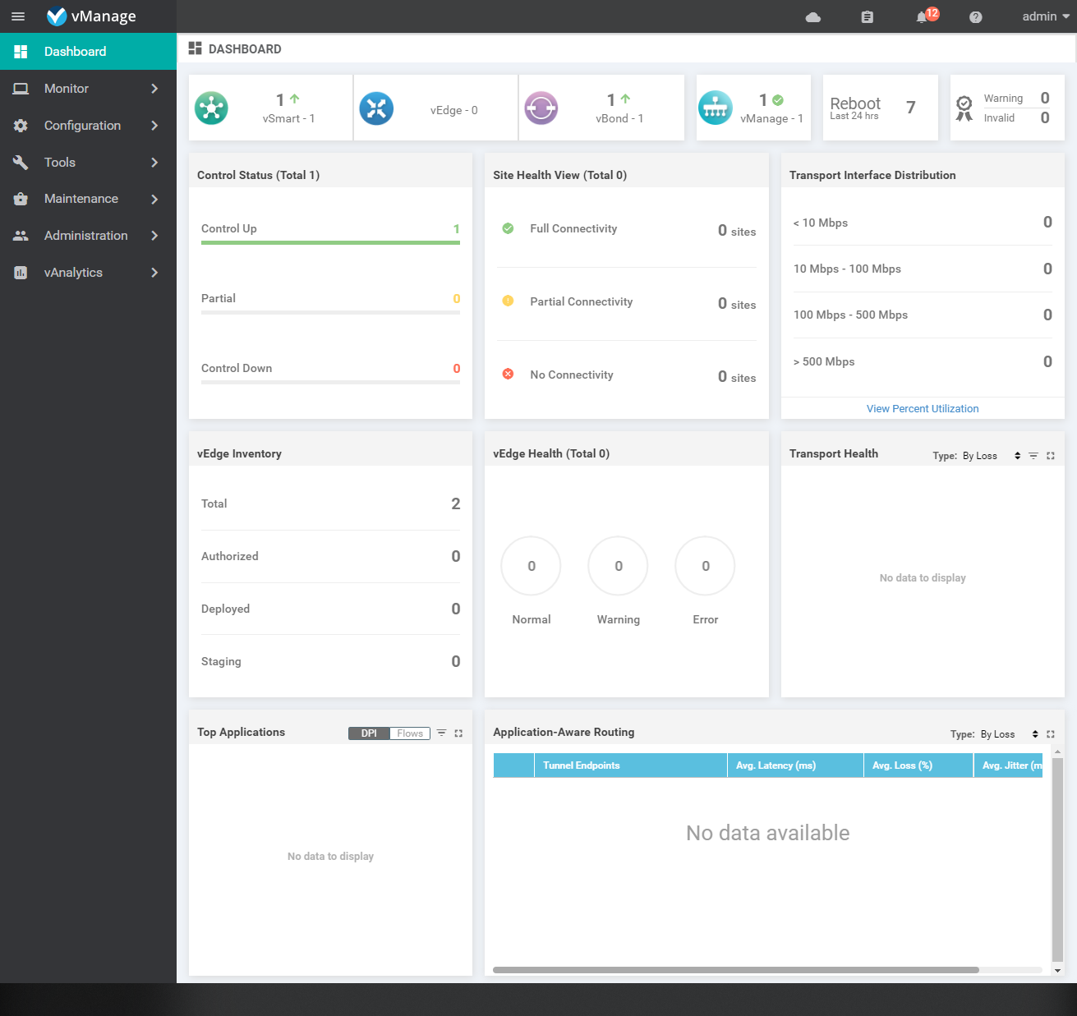Click the Warning vEdge health circle
1077x1016 pixels.
(x=619, y=566)
